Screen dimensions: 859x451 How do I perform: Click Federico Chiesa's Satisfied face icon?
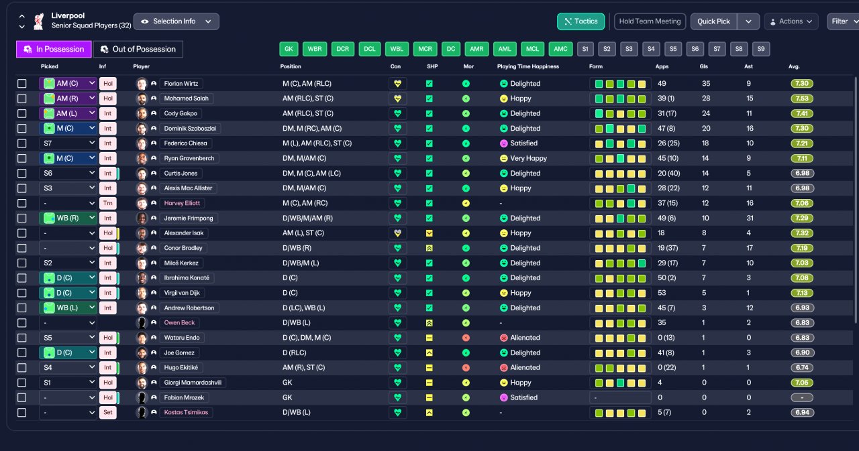(x=503, y=143)
